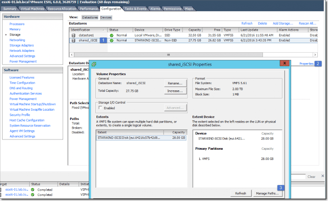Click the right arrow of the datastore scrollbar
Viewport: 328px width, 201px height.
coord(315,55)
